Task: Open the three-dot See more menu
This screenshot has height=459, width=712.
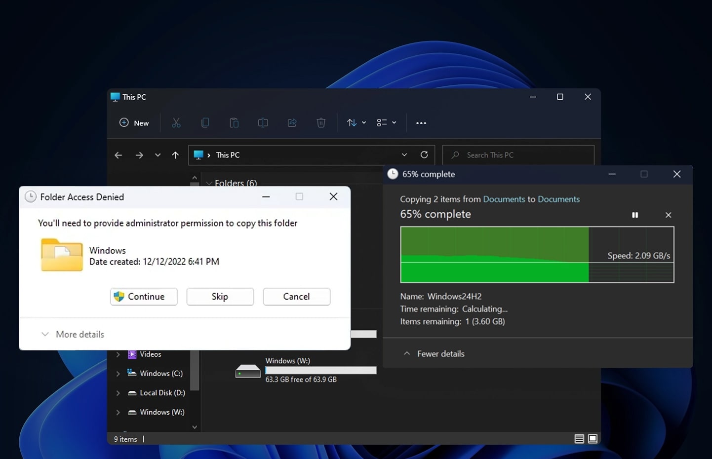Action: coord(421,123)
